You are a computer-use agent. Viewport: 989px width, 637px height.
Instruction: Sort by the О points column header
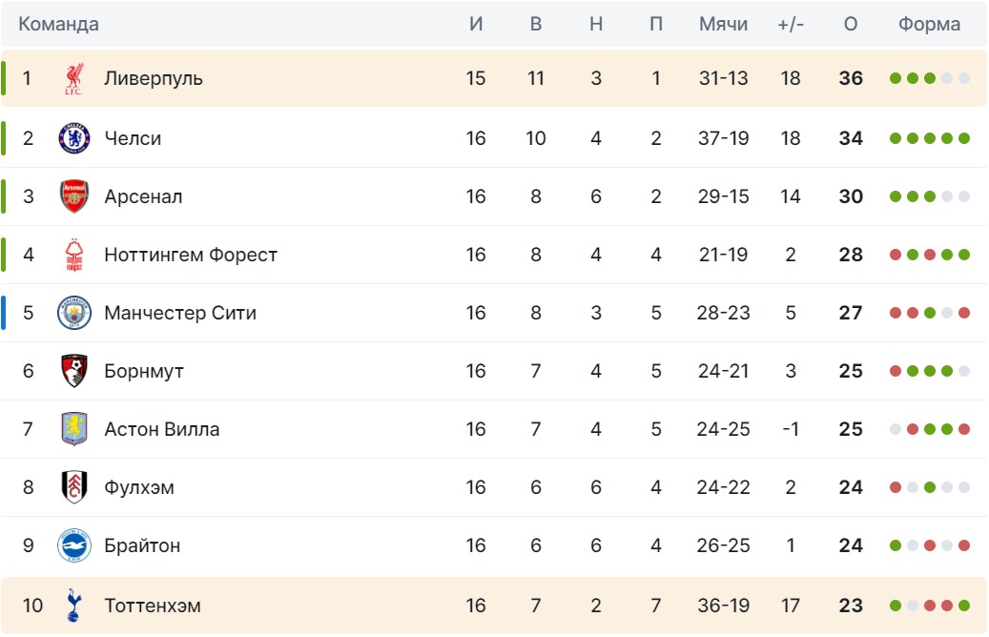pyautogui.click(x=851, y=24)
